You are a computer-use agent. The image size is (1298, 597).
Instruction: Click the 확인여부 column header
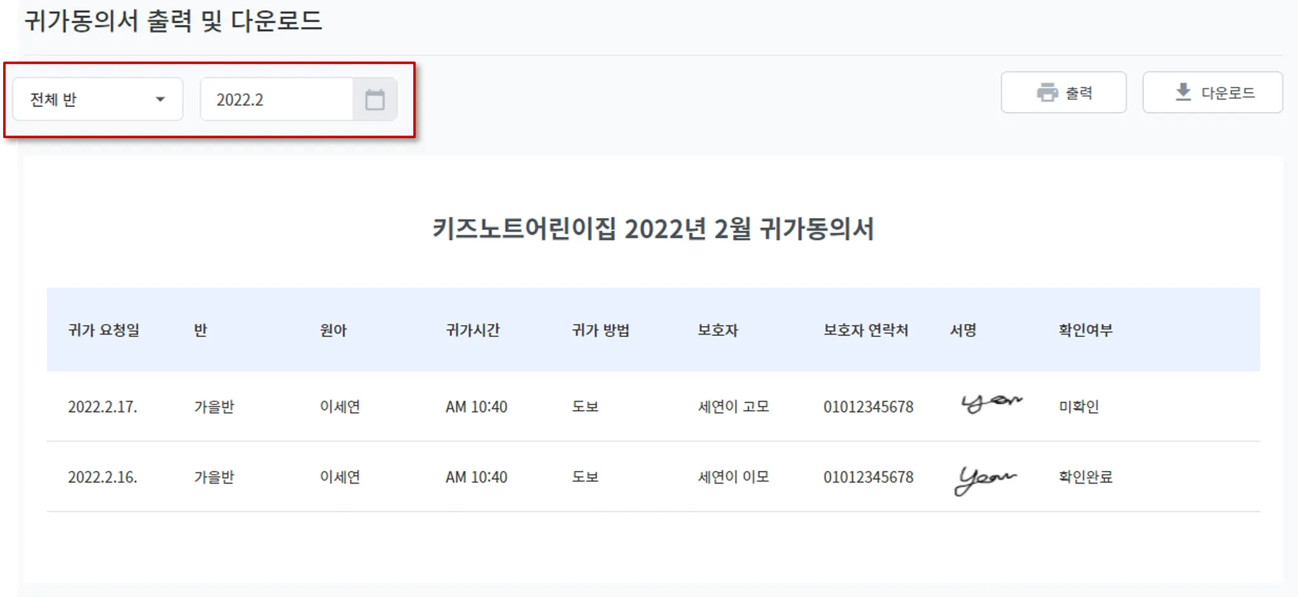coord(1085,330)
